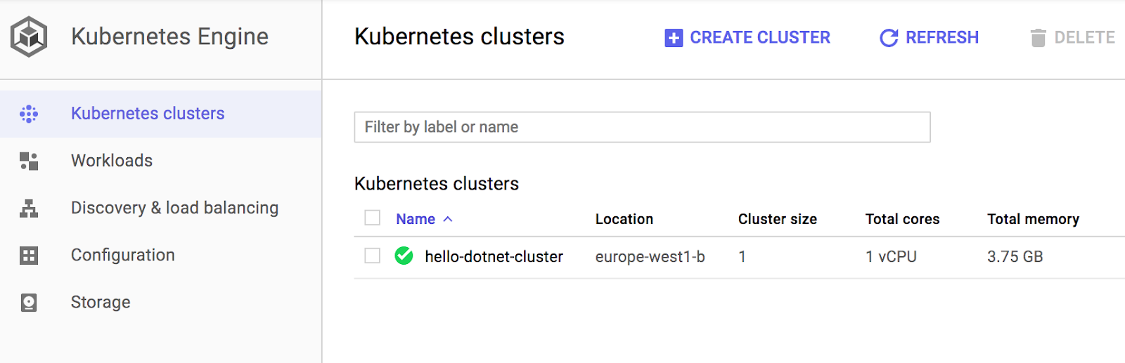Click the Kubernetes Engine hexagon logo
Image resolution: width=1125 pixels, height=363 pixels.
(x=29, y=37)
